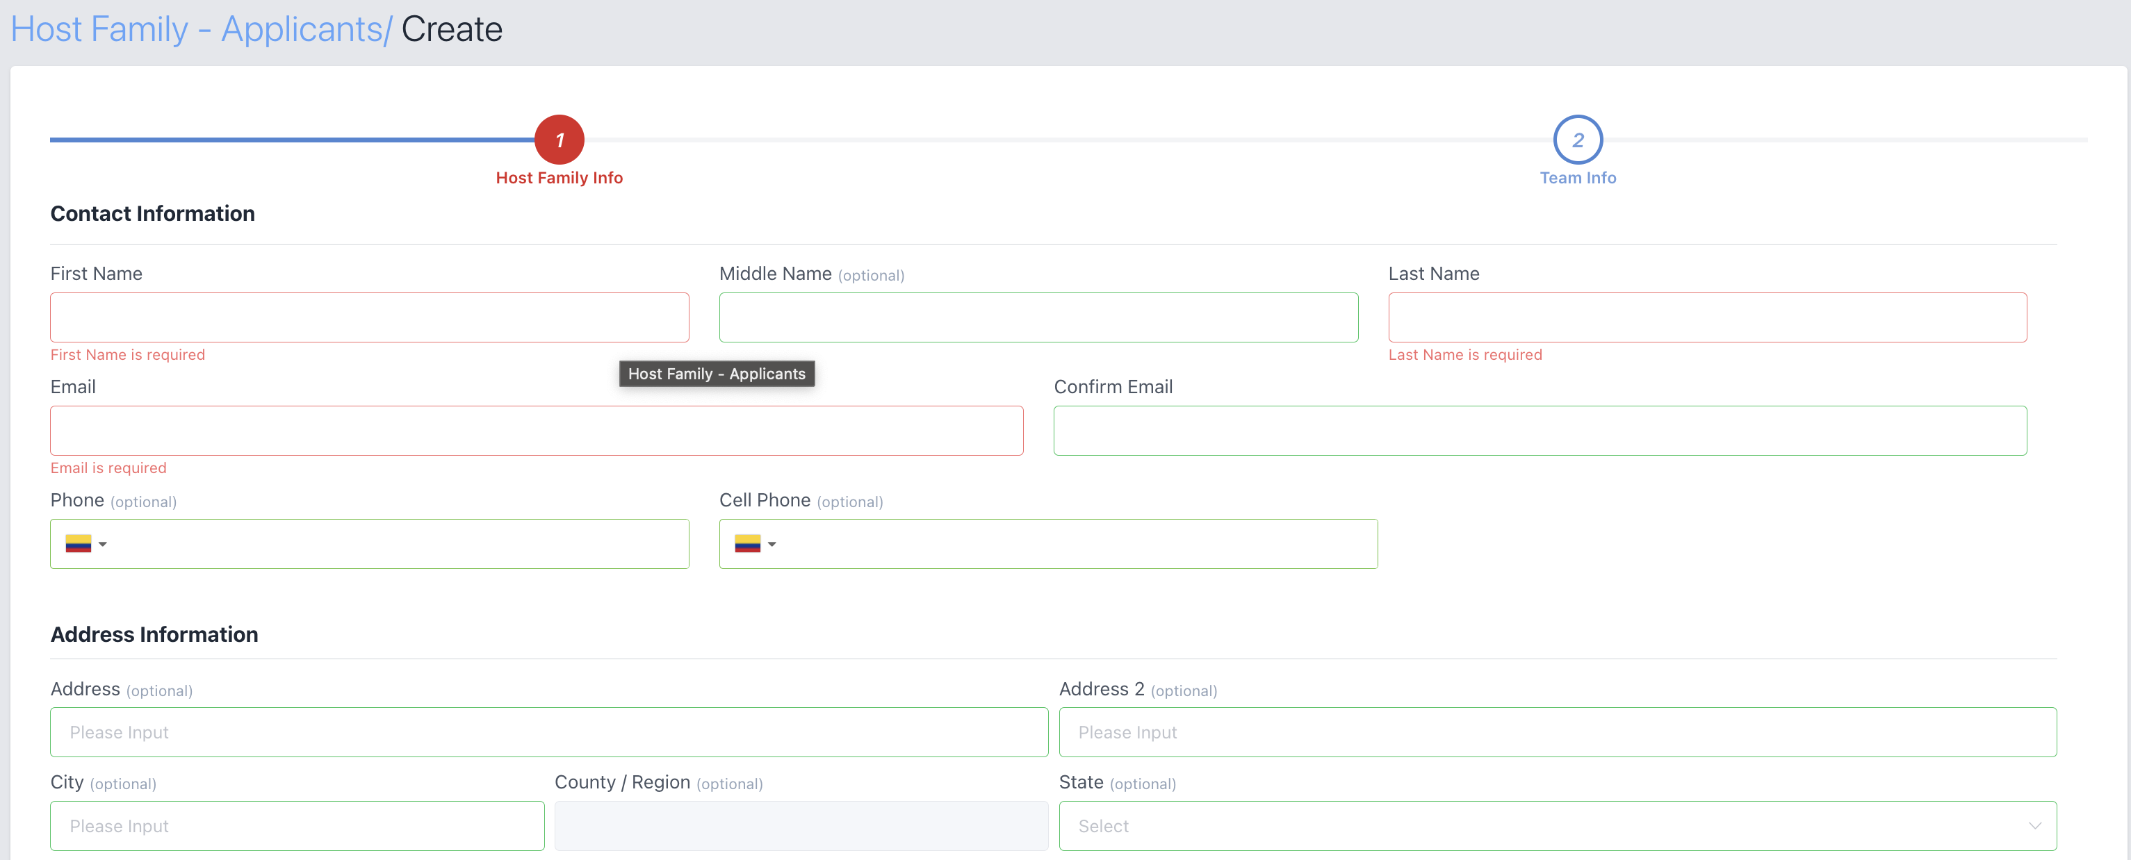Select step 2 circle in wizard
The width and height of the screenshot is (2131, 860).
1578,140
